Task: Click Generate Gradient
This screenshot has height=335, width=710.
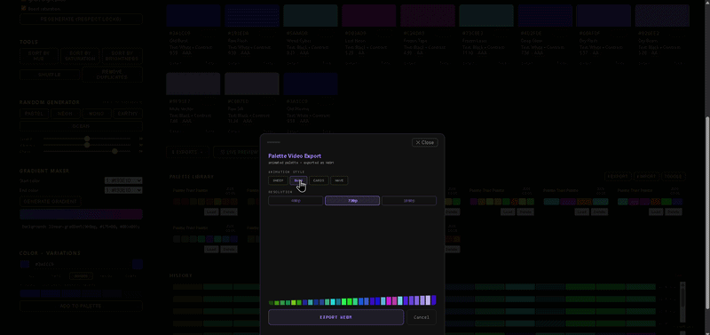Action: pyautogui.click(x=51, y=202)
